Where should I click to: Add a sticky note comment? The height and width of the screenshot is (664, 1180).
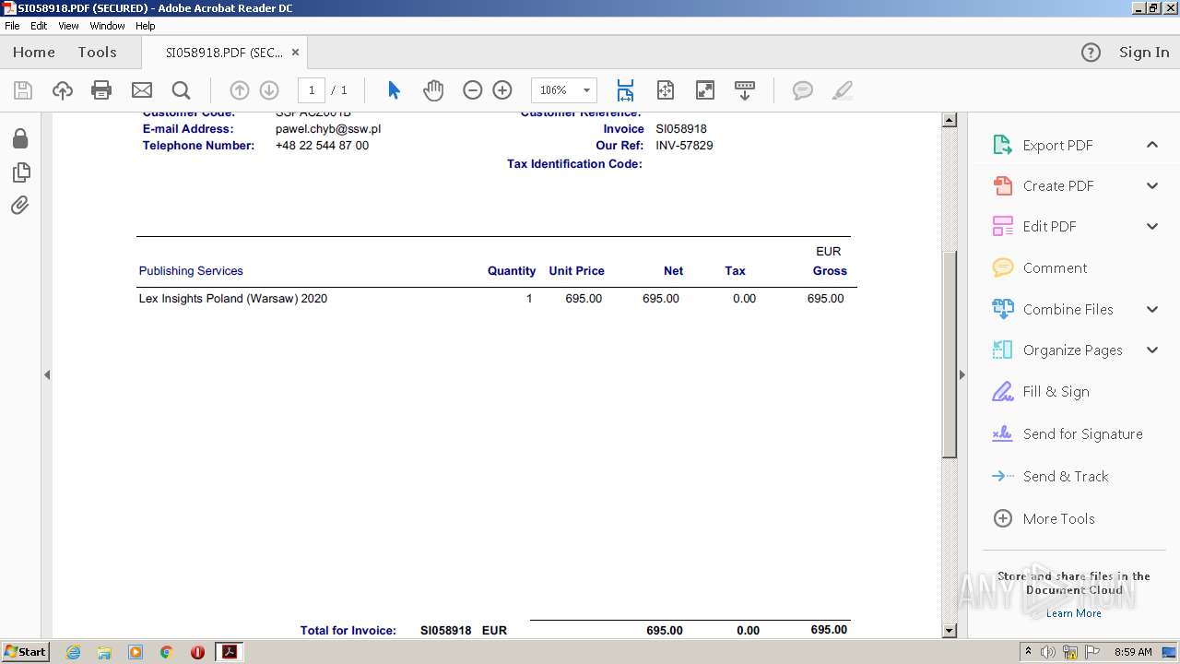pyautogui.click(x=803, y=90)
